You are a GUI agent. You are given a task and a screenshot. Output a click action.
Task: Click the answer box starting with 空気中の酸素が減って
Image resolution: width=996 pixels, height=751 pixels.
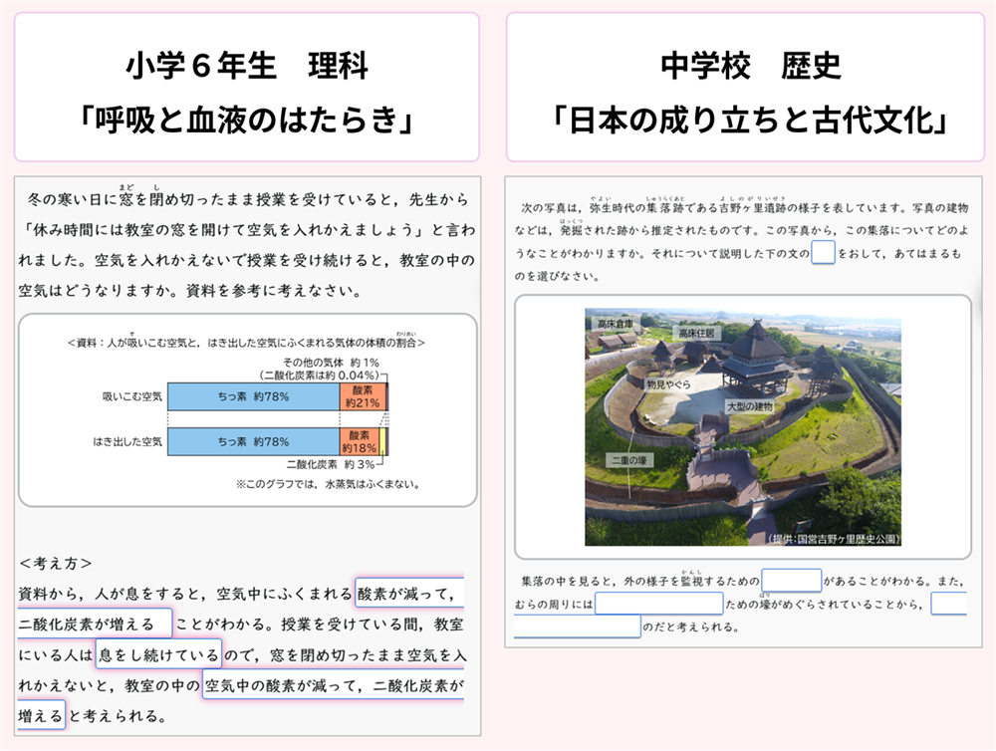coord(334,685)
